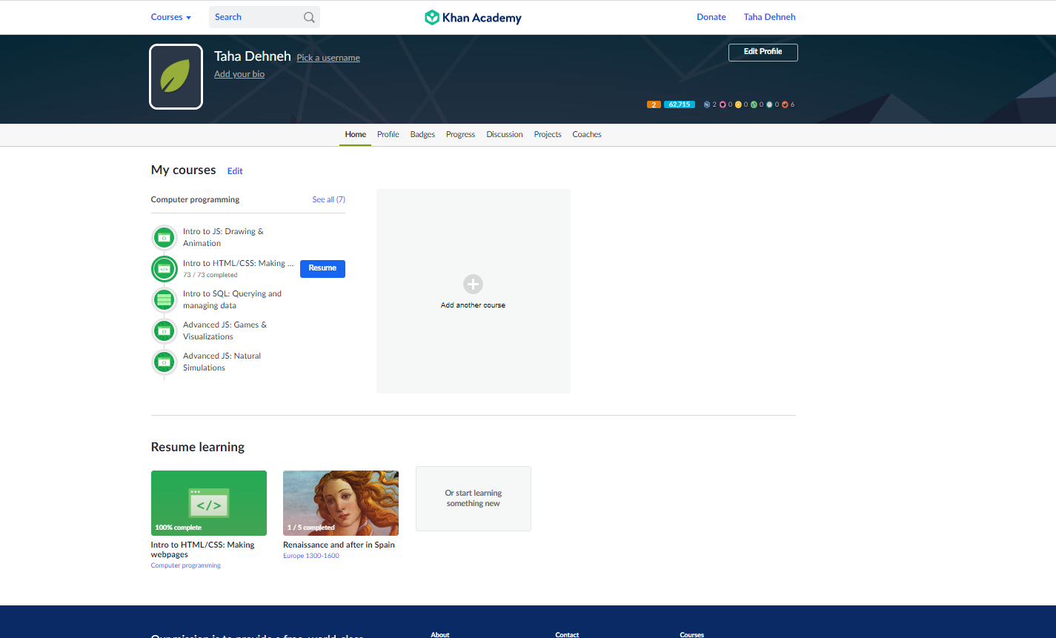Click the plus icon to add course
Image resolution: width=1056 pixels, height=638 pixels.
pyautogui.click(x=473, y=284)
